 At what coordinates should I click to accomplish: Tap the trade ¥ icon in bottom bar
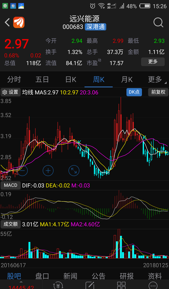pyautogui.click(x=58, y=285)
